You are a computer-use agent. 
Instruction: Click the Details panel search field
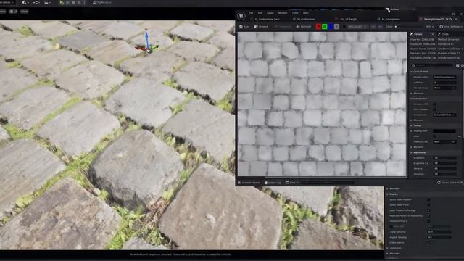(x=432, y=65)
